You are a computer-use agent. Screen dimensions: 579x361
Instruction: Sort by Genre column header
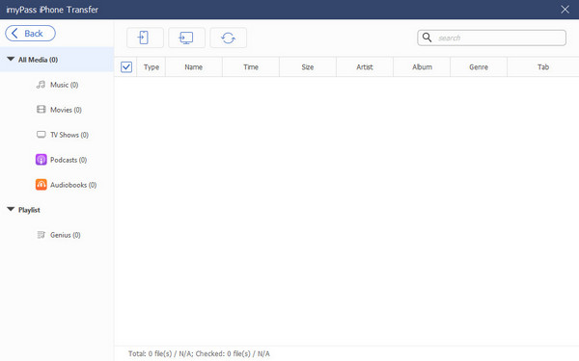point(479,67)
